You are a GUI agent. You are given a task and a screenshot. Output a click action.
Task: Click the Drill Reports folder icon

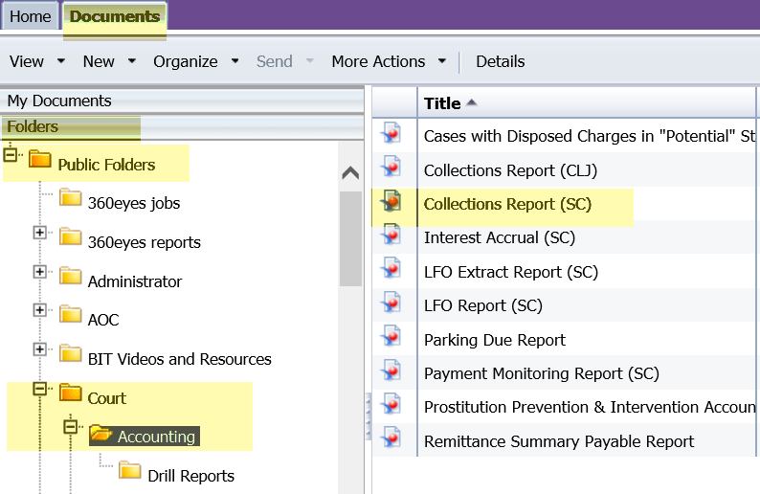130,470
